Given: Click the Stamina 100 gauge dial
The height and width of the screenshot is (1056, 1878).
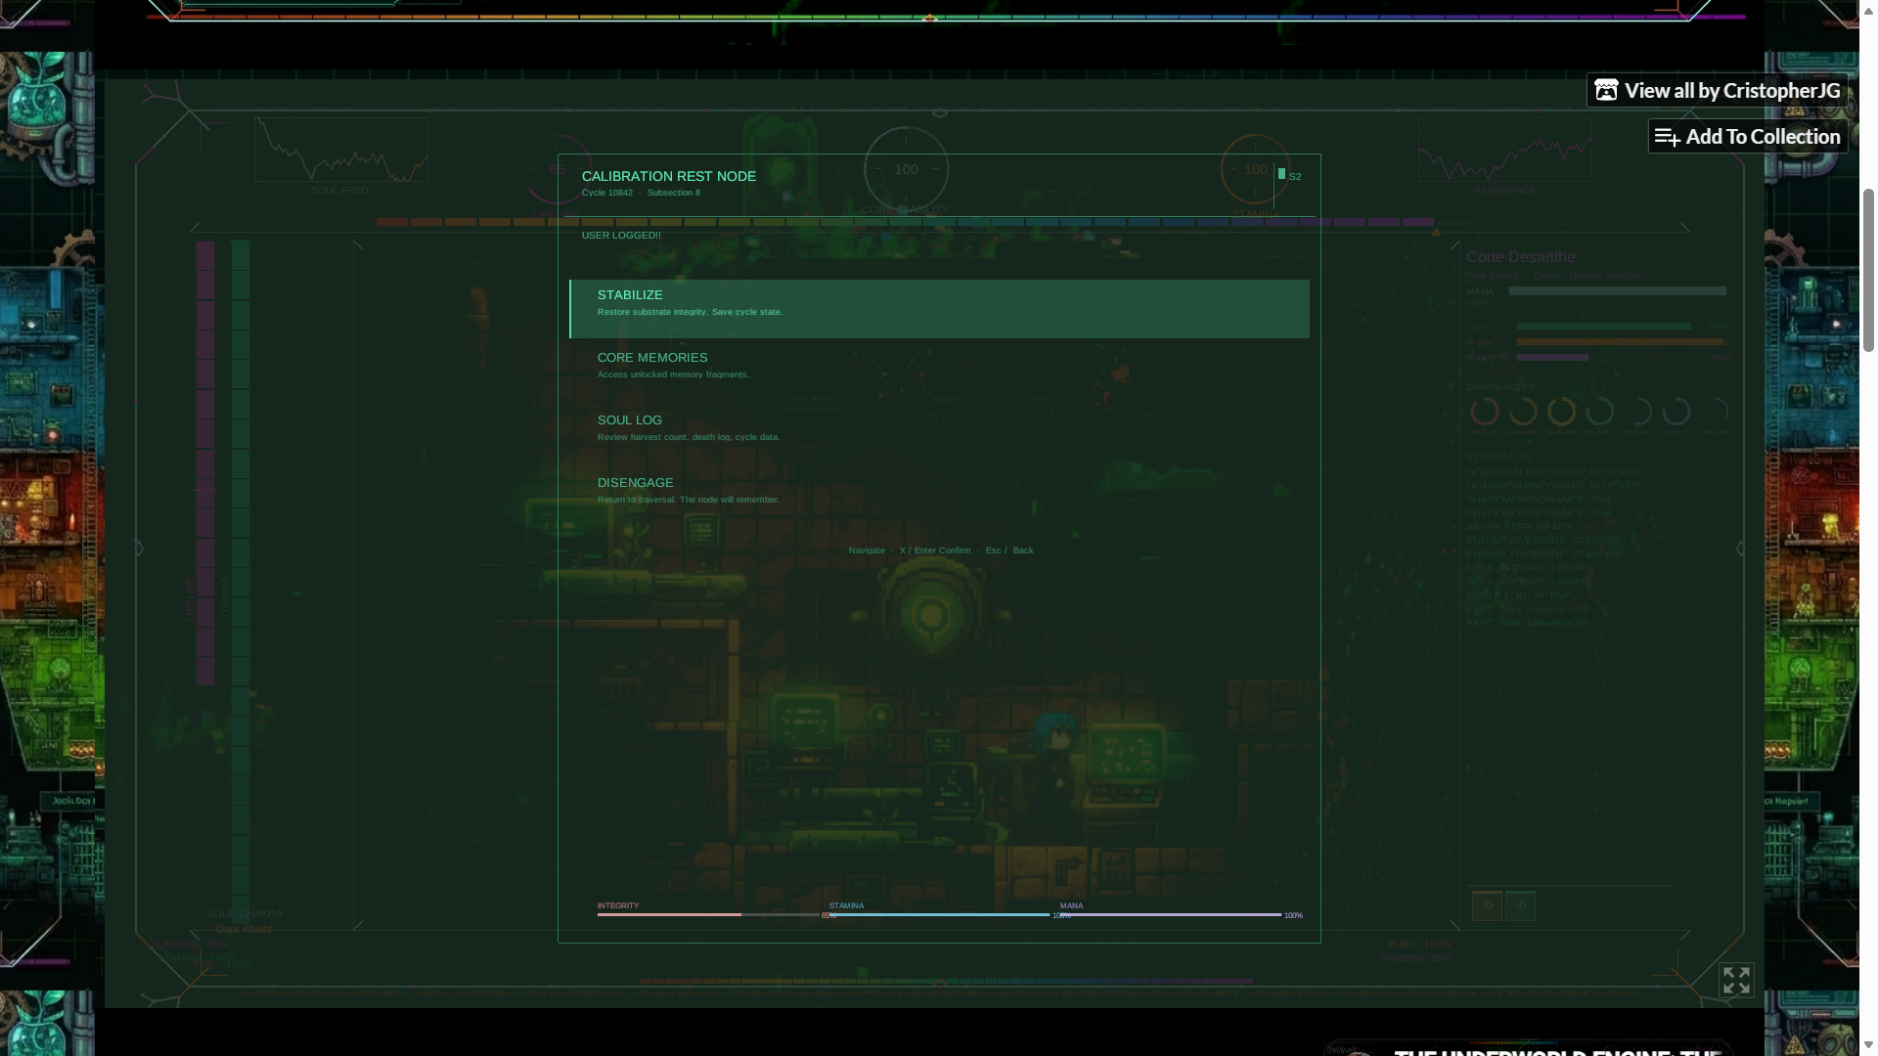Looking at the screenshot, I should [1255, 169].
